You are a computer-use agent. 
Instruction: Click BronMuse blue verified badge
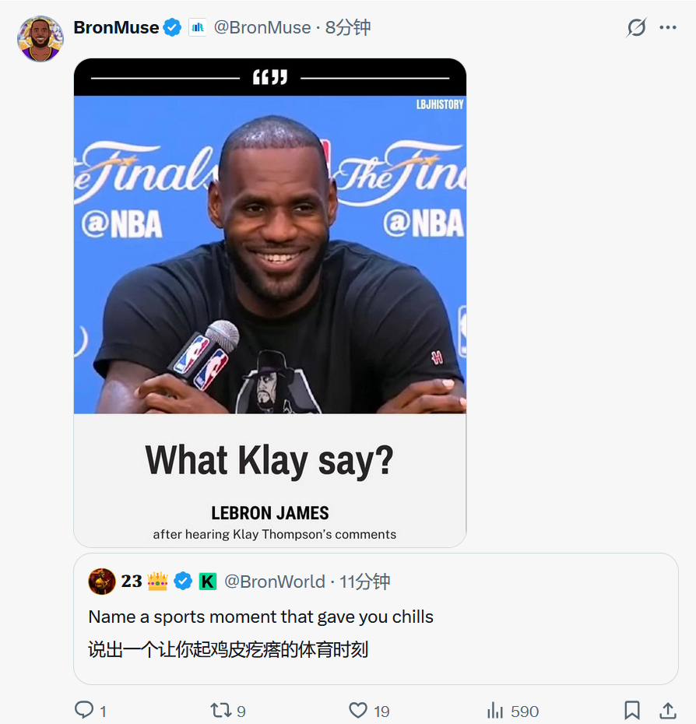173,28
